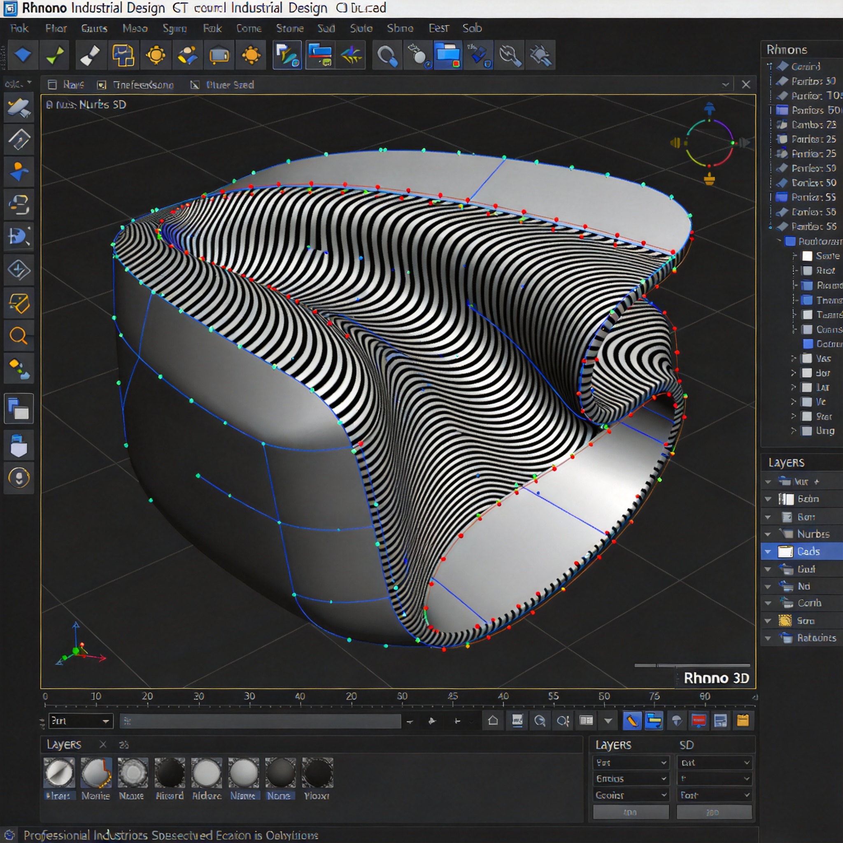This screenshot has width=843, height=843.
Task: Collapse the "Ratoints" layer triangle
Action: (768, 638)
